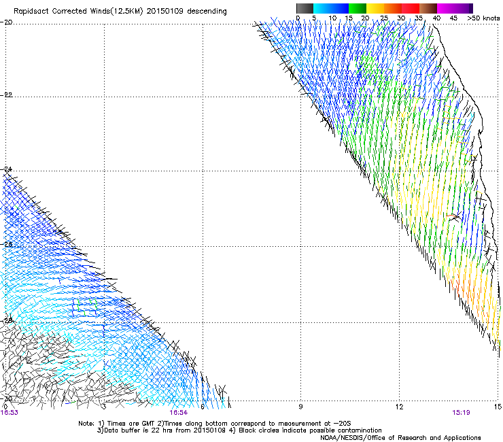
Task: Click the '16:54' purple time label
Action: 179,413
